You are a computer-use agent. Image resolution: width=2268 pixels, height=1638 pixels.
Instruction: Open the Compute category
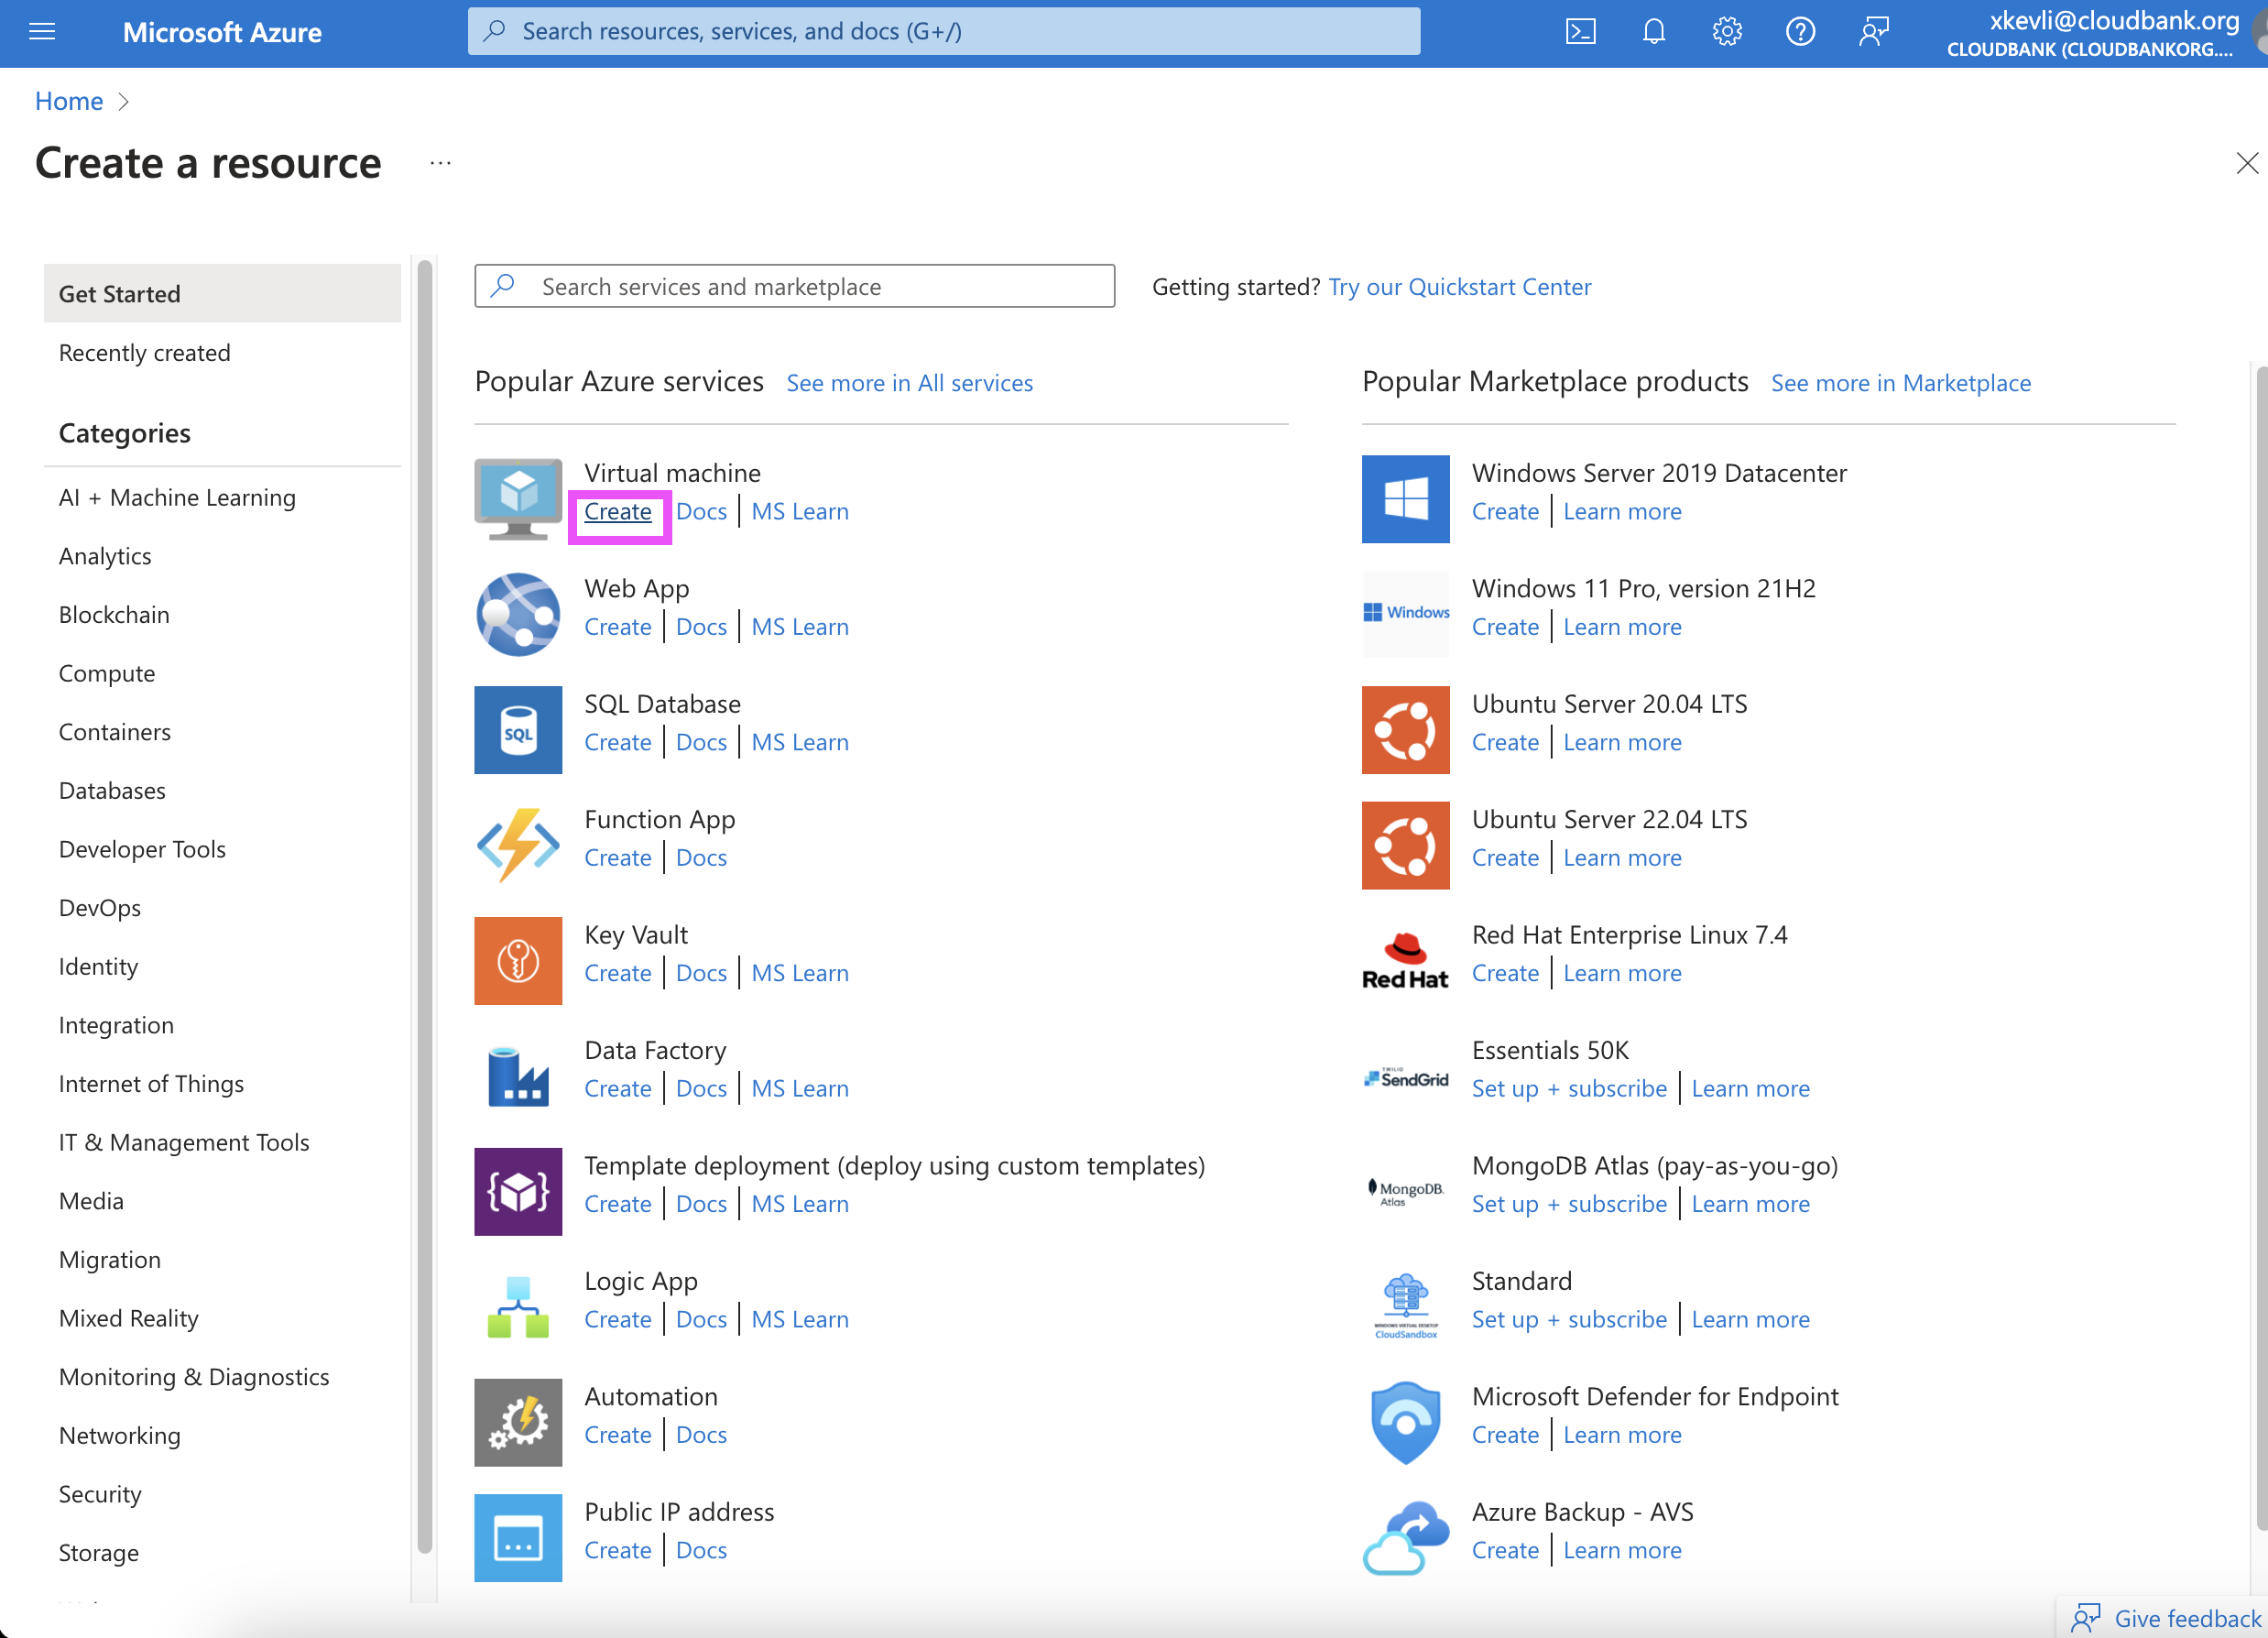click(x=107, y=673)
